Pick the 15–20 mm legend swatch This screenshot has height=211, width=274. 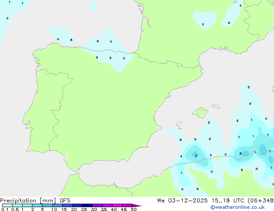67,205
